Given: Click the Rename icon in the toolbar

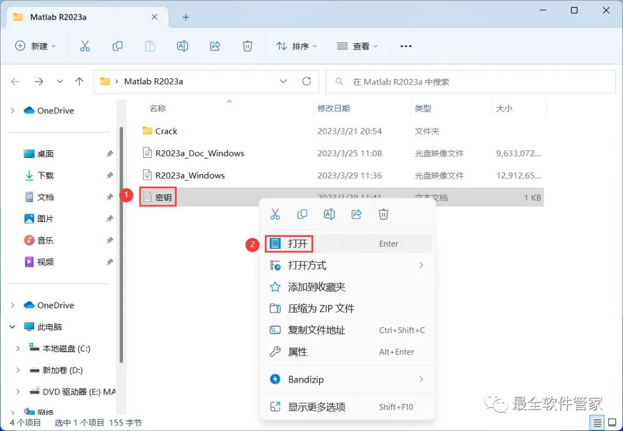Looking at the screenshot, I should 182,46.
